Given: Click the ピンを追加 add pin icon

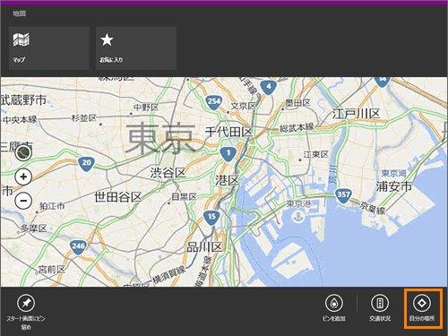Looking at the screenshot, I should click(334, 303).
